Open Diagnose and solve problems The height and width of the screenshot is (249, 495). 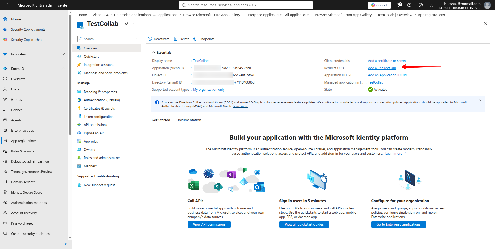click(x=106, y=73)
